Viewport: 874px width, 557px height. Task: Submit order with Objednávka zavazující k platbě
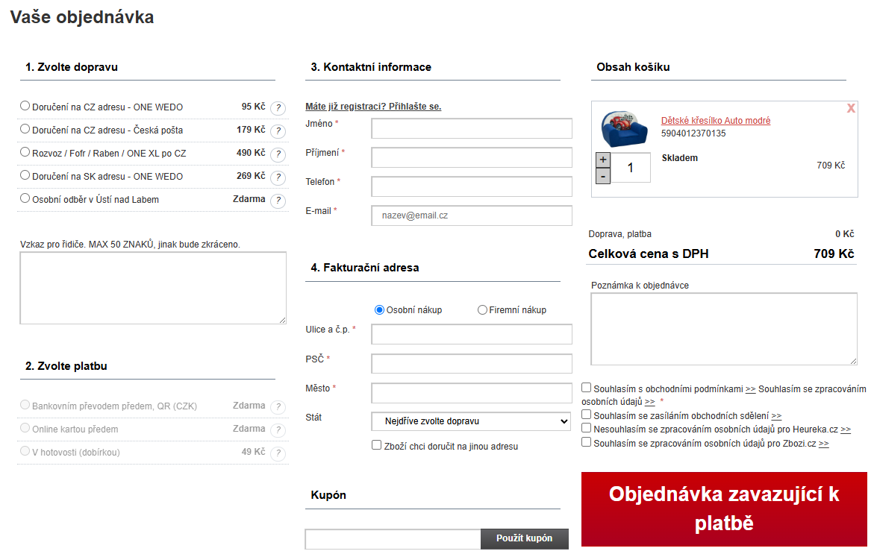724,509
